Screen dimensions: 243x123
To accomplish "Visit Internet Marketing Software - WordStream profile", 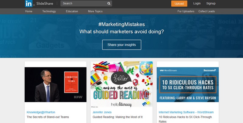I will pos(186,112).
